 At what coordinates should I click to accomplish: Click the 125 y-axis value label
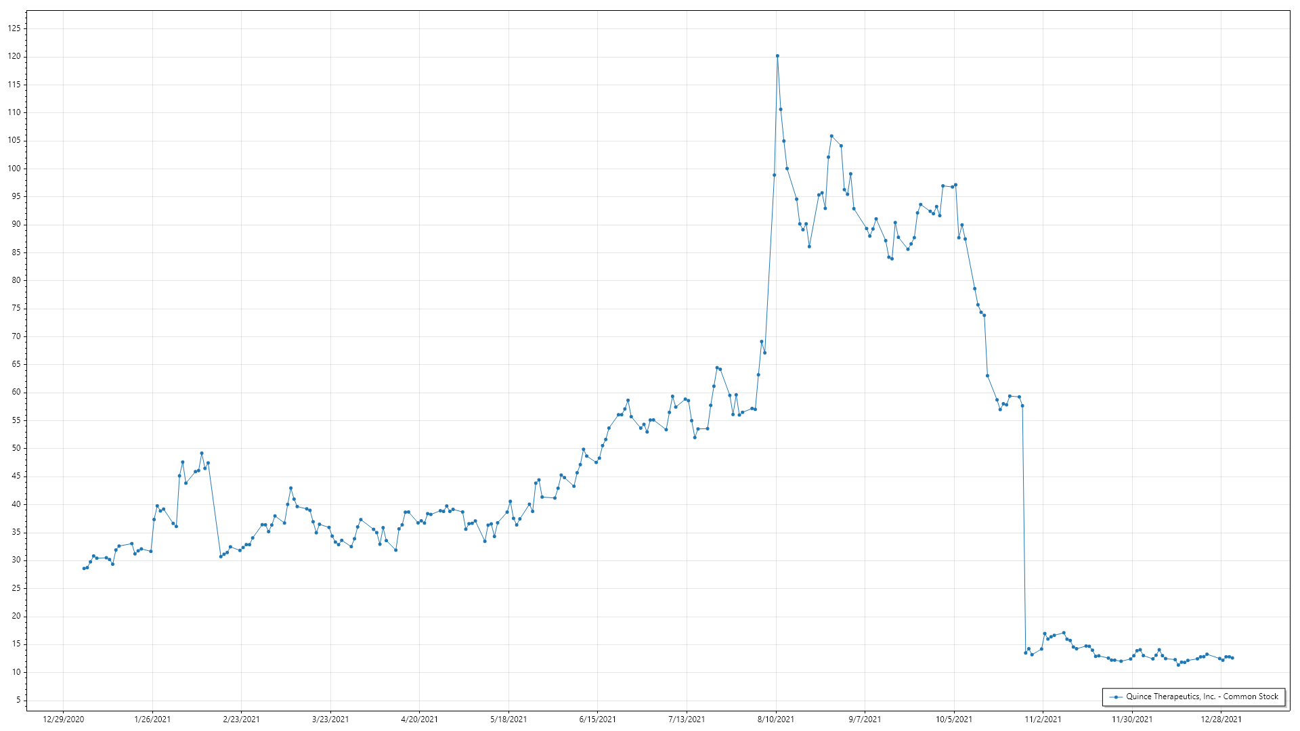tap(14, 28)
